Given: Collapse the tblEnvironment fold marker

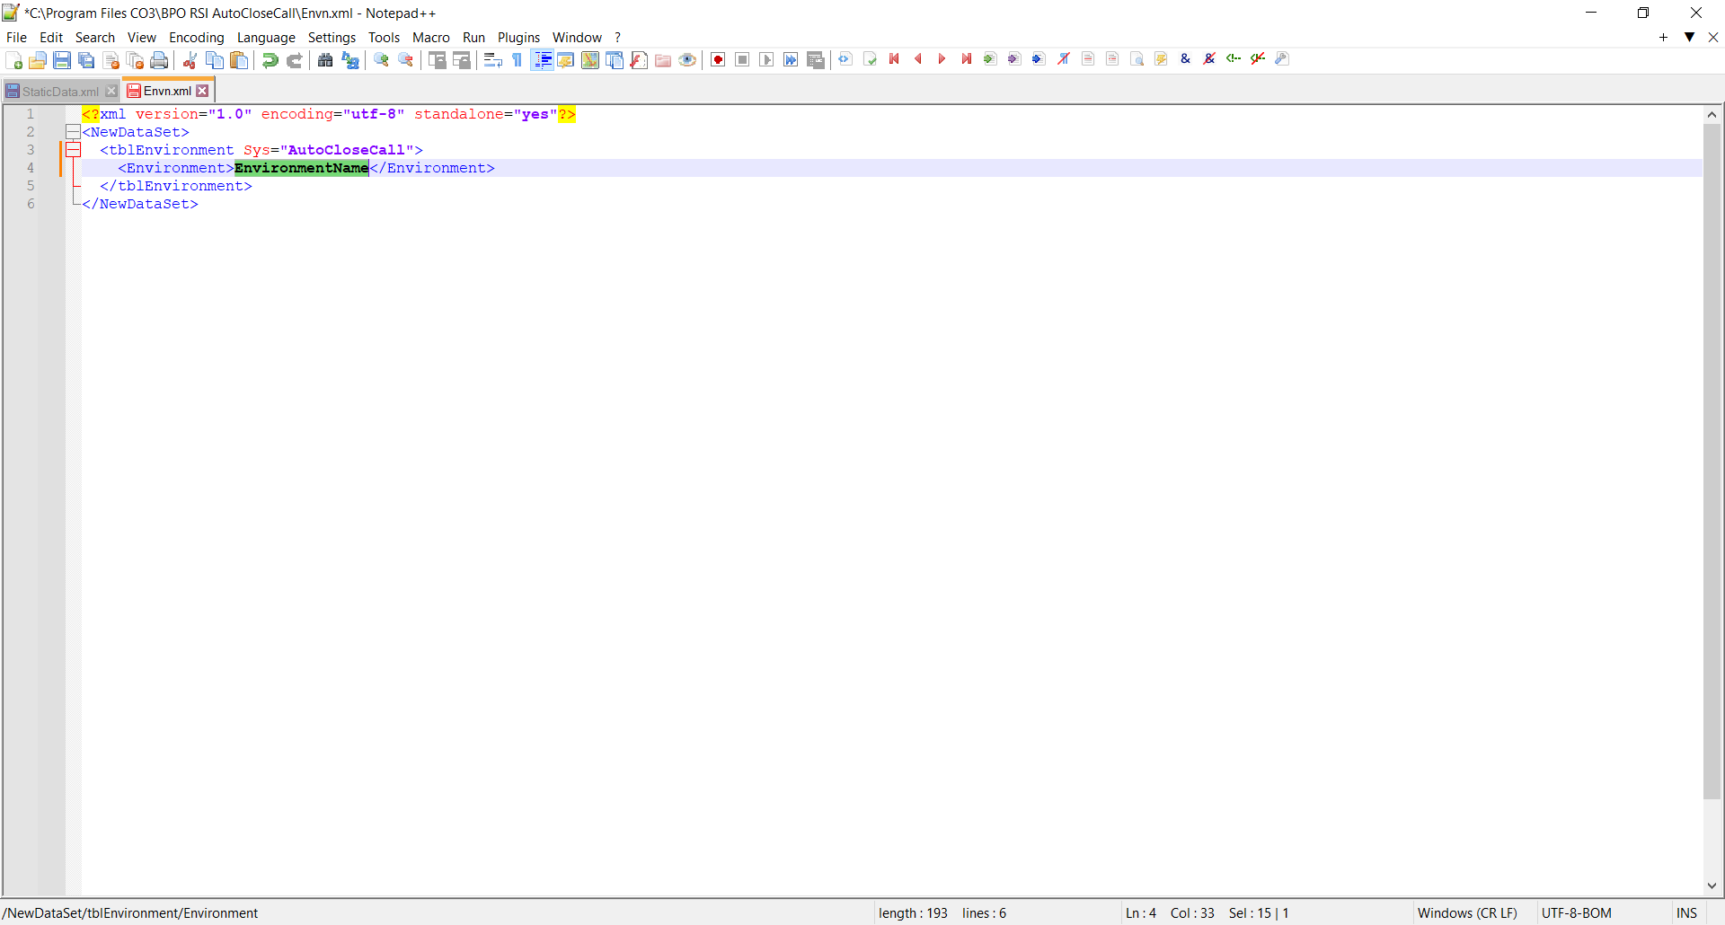Looking at the screenshot, I should (74, 150).
